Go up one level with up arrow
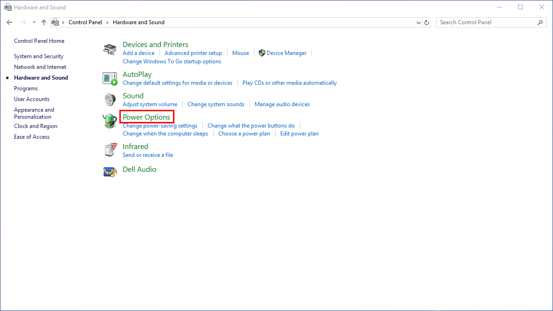The width and height of the screenshot is (553, 311). [x=44, y=22]
